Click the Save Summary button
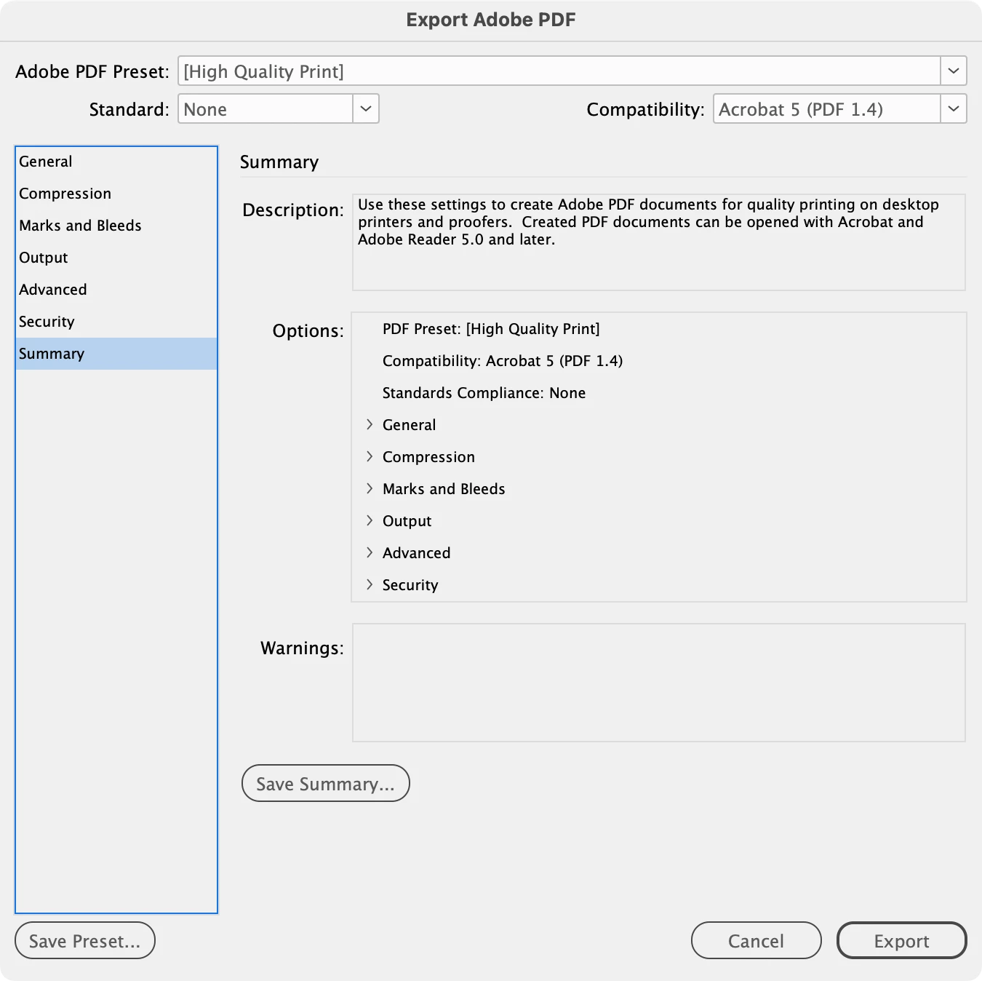This screenshot has width=982, height=981. (326, 784)
